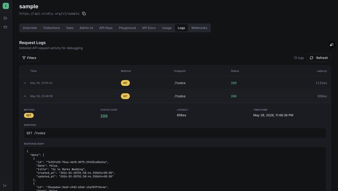338x191 pixels.
Task: Click the https://api.crudly.org/v1/sample URL text
Action: pyautogui.click(x=49, y=14)
